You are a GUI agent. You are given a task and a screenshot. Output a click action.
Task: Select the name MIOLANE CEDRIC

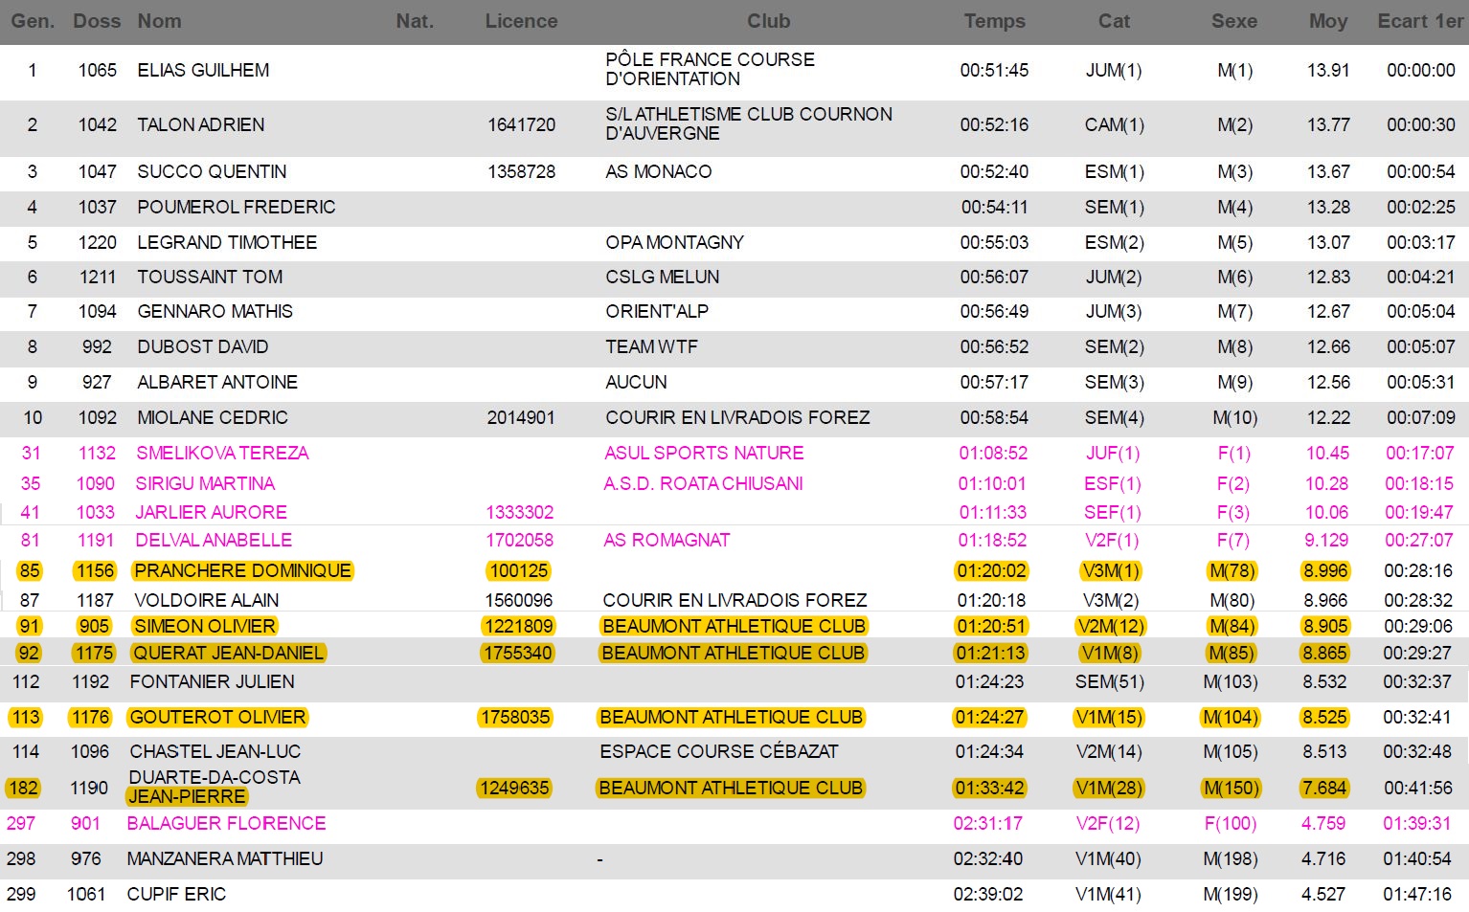coord(213,417)
